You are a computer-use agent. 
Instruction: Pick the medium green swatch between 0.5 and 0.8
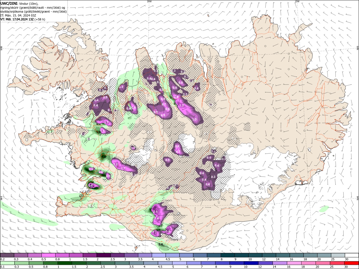tap(36, 263)
